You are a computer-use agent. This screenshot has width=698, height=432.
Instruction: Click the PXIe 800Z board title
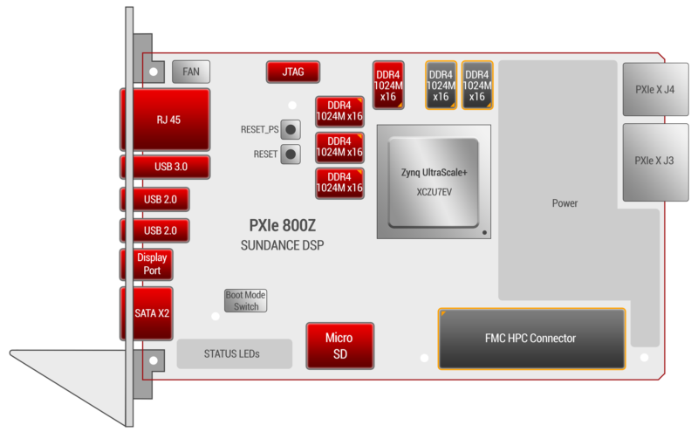[x=282, y=225]
